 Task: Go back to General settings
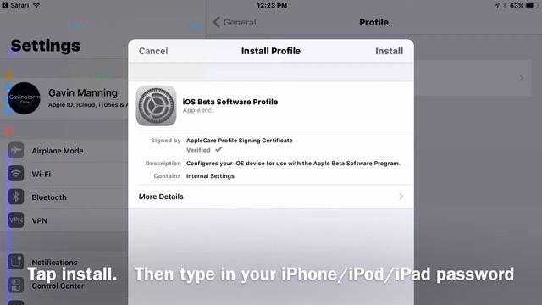(x=235, y=23)
